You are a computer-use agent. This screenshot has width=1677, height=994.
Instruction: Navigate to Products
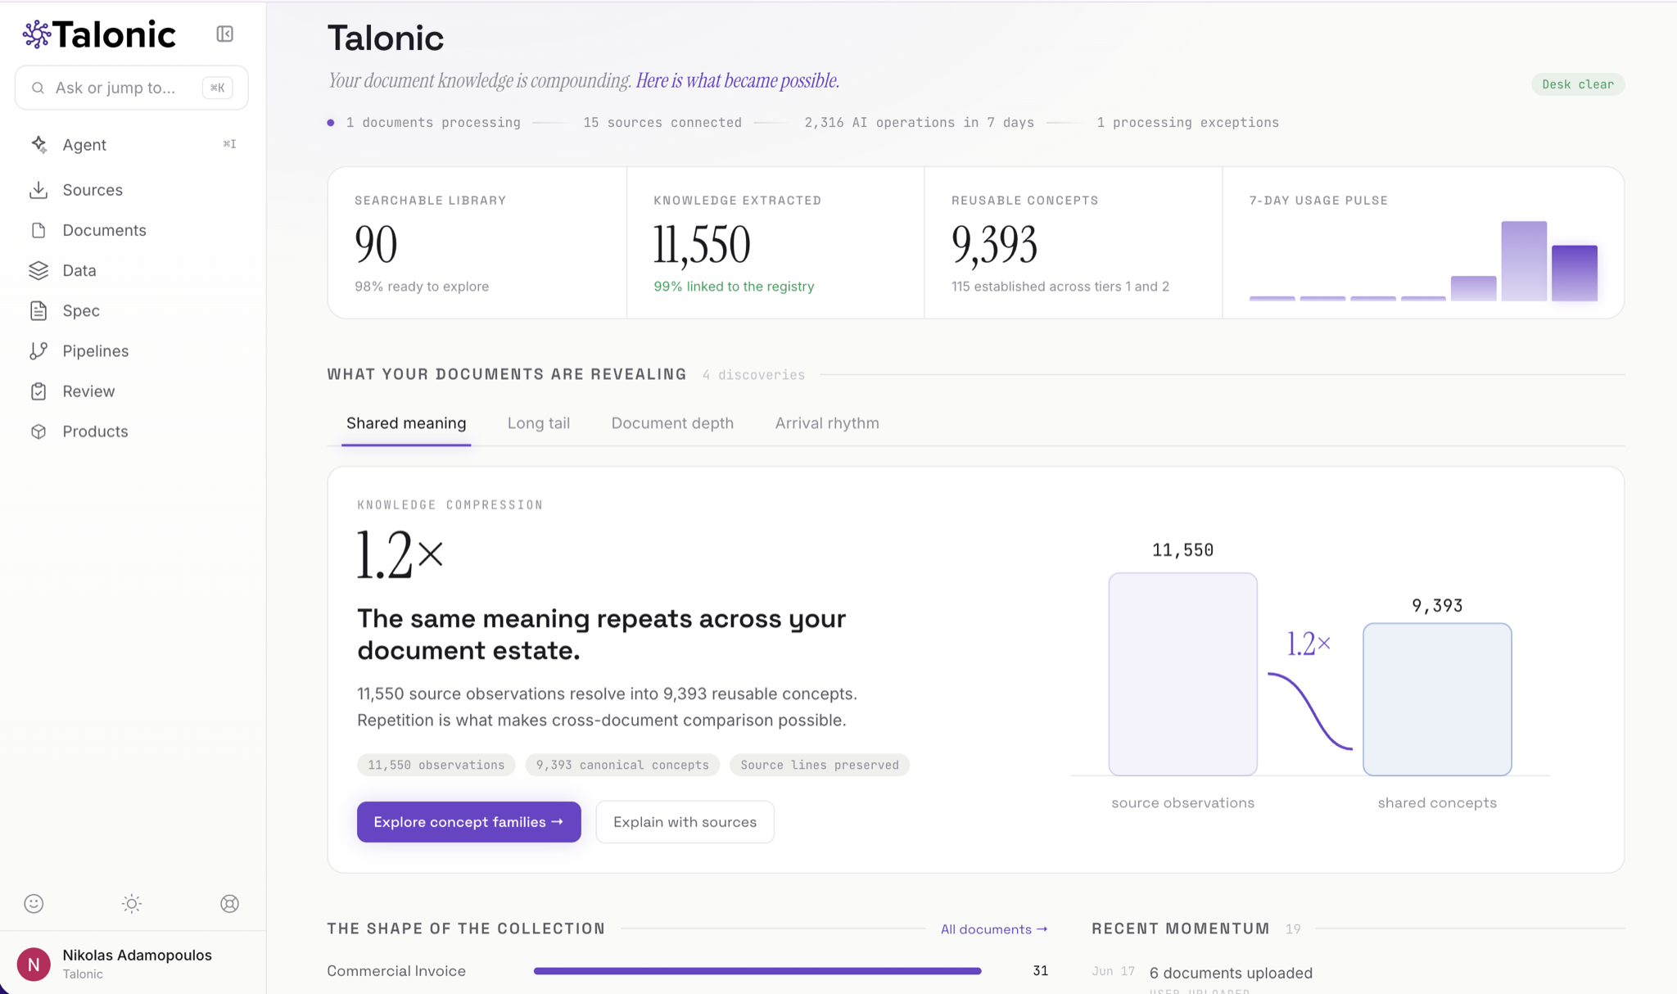(x=131, y=431)
